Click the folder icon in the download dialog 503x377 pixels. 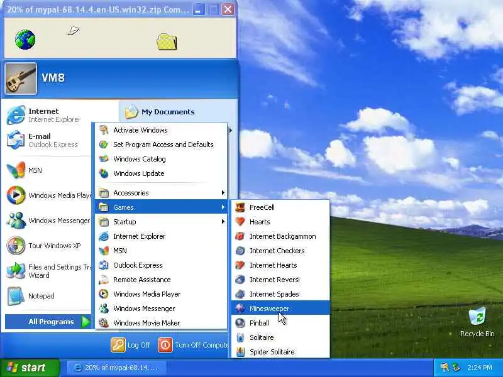167,41
